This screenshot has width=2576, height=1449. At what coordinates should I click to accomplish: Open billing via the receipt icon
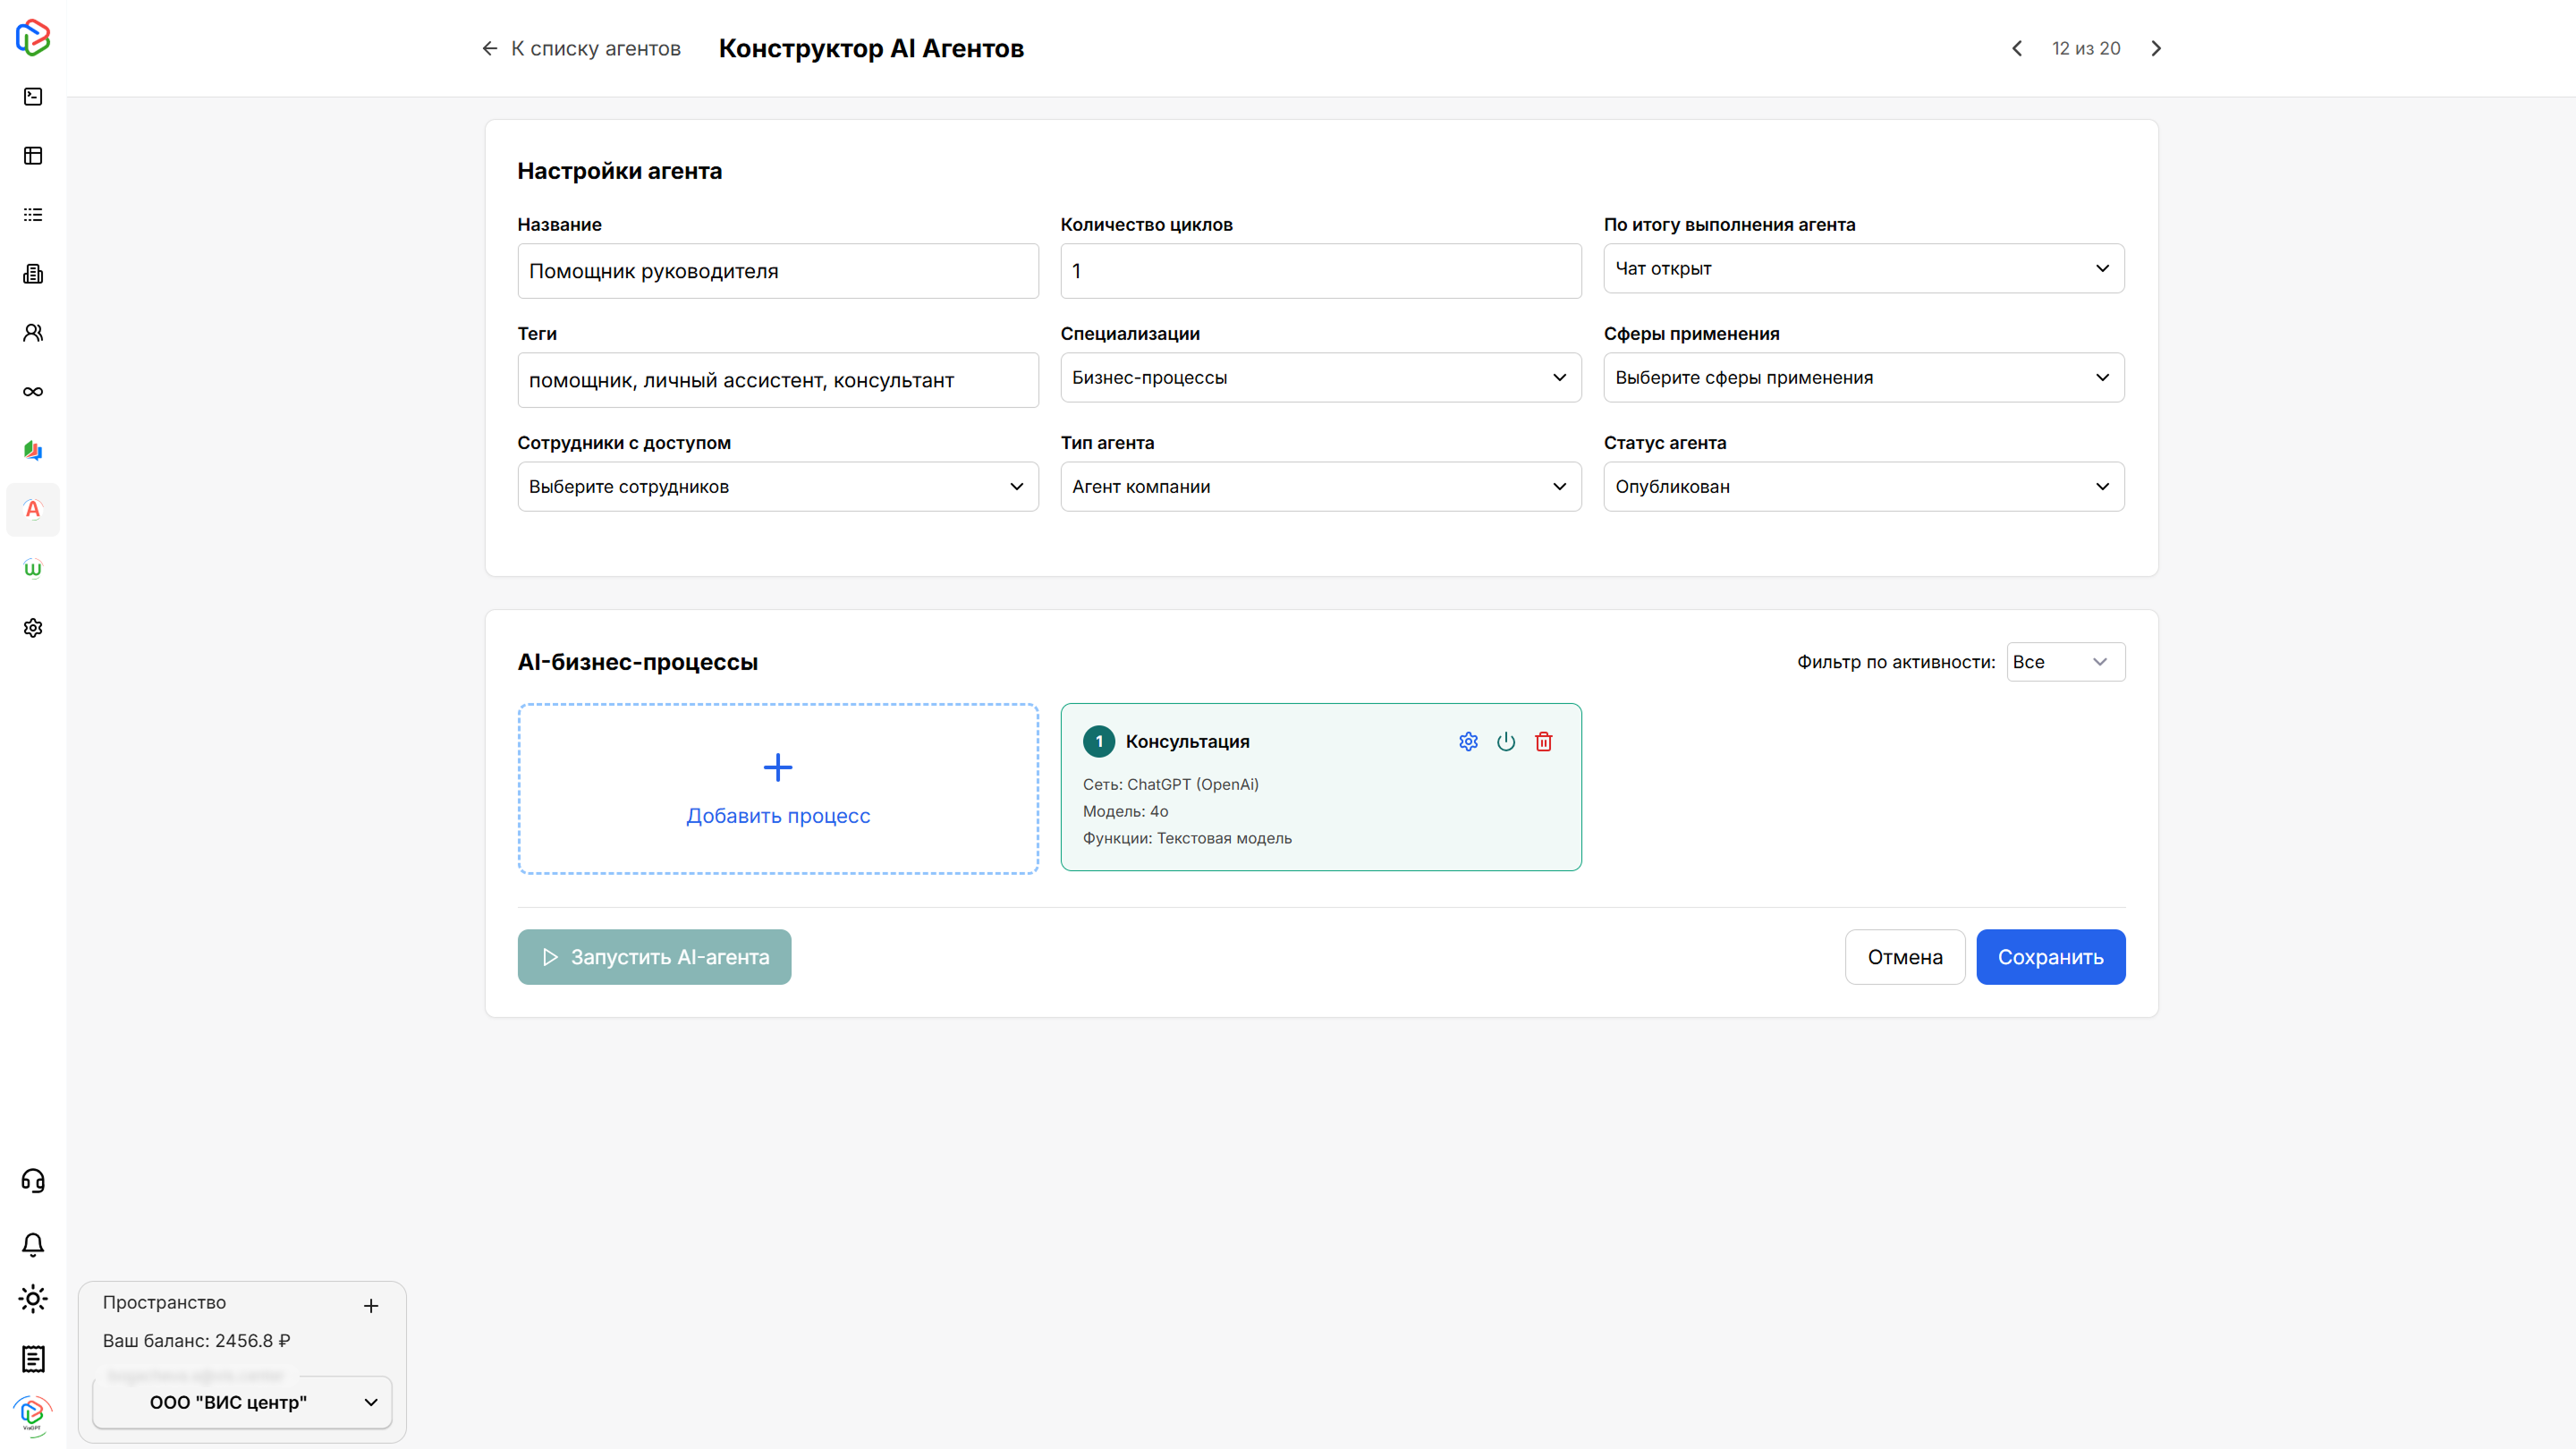pyautogui.click(x=33, y=1359)
